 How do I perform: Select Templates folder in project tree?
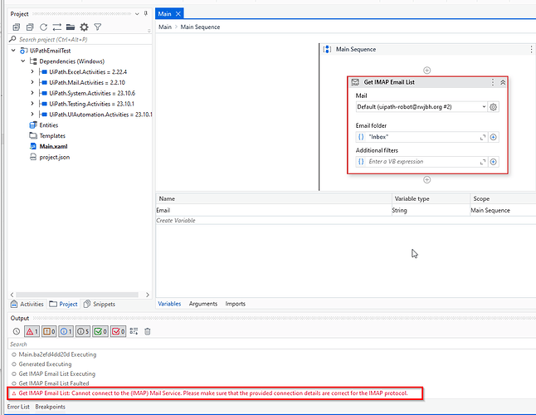pyautogui.click(x=52, y=136)
